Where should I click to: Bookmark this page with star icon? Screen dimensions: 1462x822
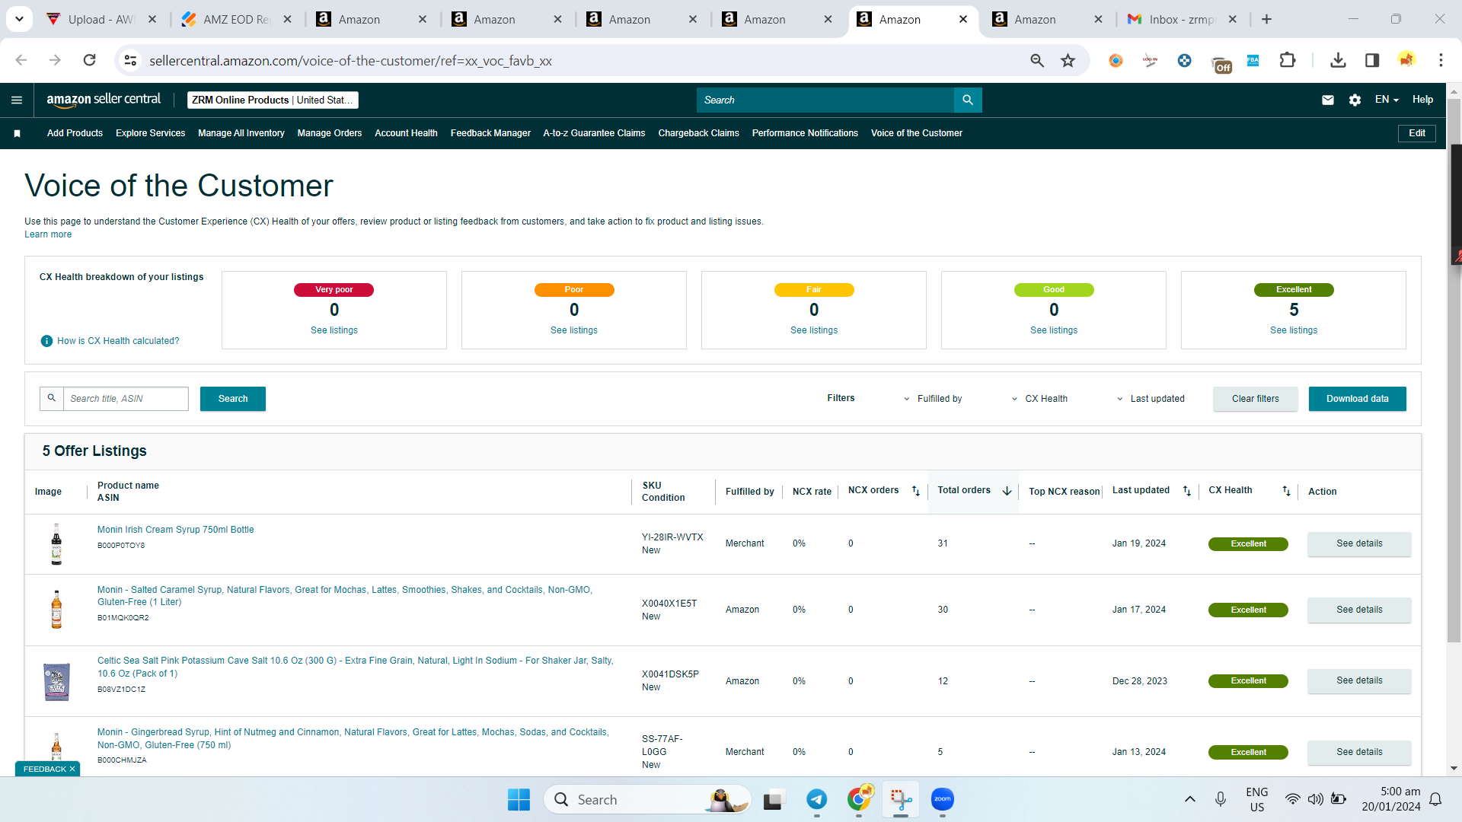(1068, 60)
